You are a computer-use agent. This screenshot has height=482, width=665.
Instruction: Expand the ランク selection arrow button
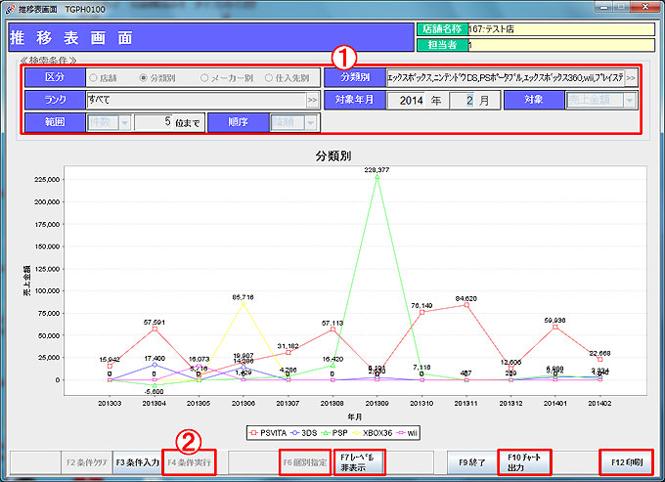point(312,100)
